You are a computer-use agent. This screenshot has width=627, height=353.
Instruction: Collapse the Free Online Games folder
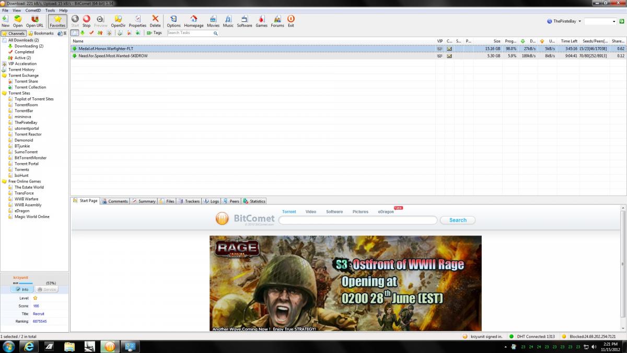[x=21, y=181]
